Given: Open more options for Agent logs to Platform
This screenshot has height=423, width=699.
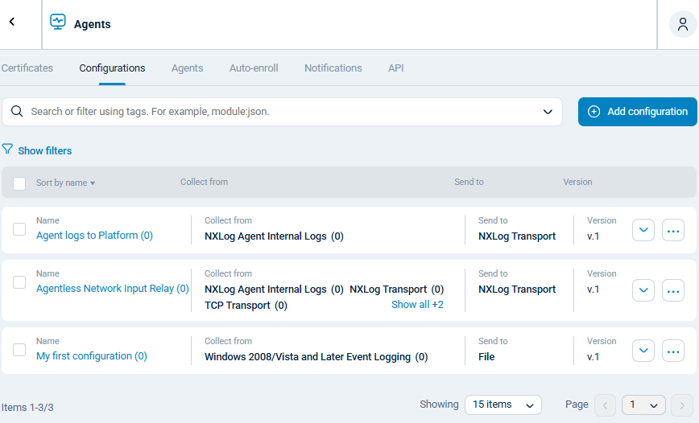Looking at the screenshot, I should tap(672, 230).
